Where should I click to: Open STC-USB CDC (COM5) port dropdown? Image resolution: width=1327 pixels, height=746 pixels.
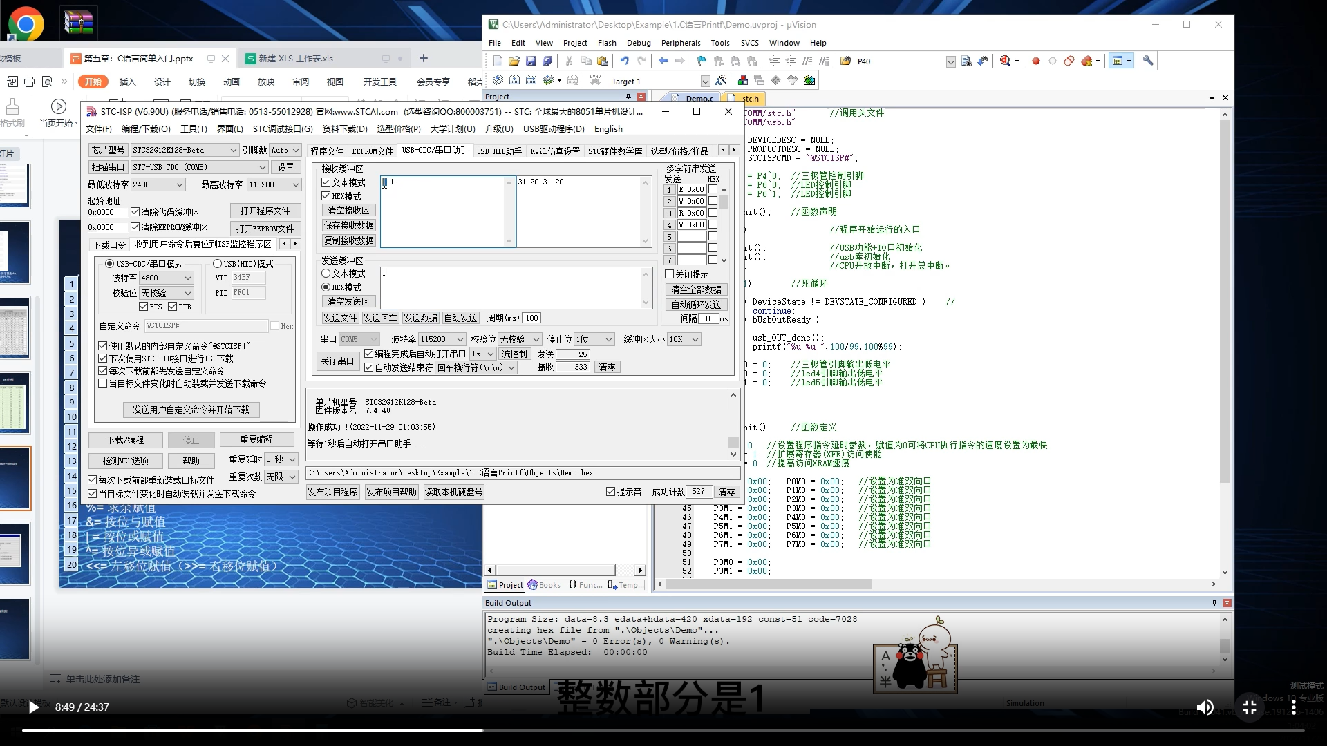(x=199, y=167)
